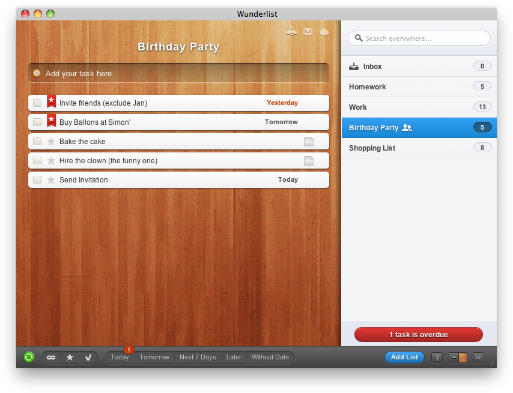Filter tasks Without Date
This screenshot has width=513, height=393.
point(270,358)
